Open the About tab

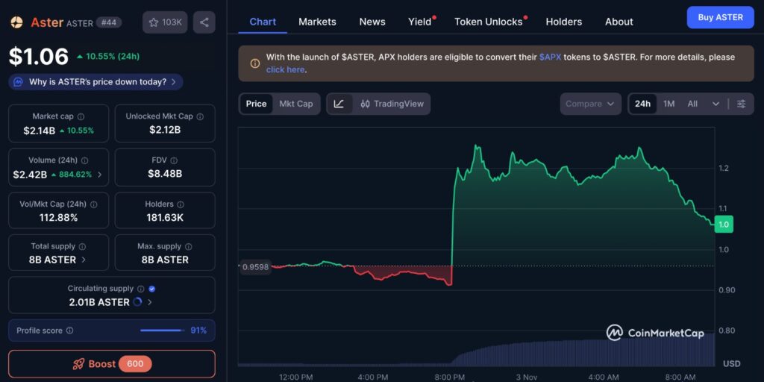click(619, 22)
